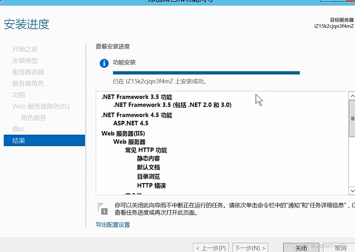Click the 查看安装进度 heading

pos(113,47)
